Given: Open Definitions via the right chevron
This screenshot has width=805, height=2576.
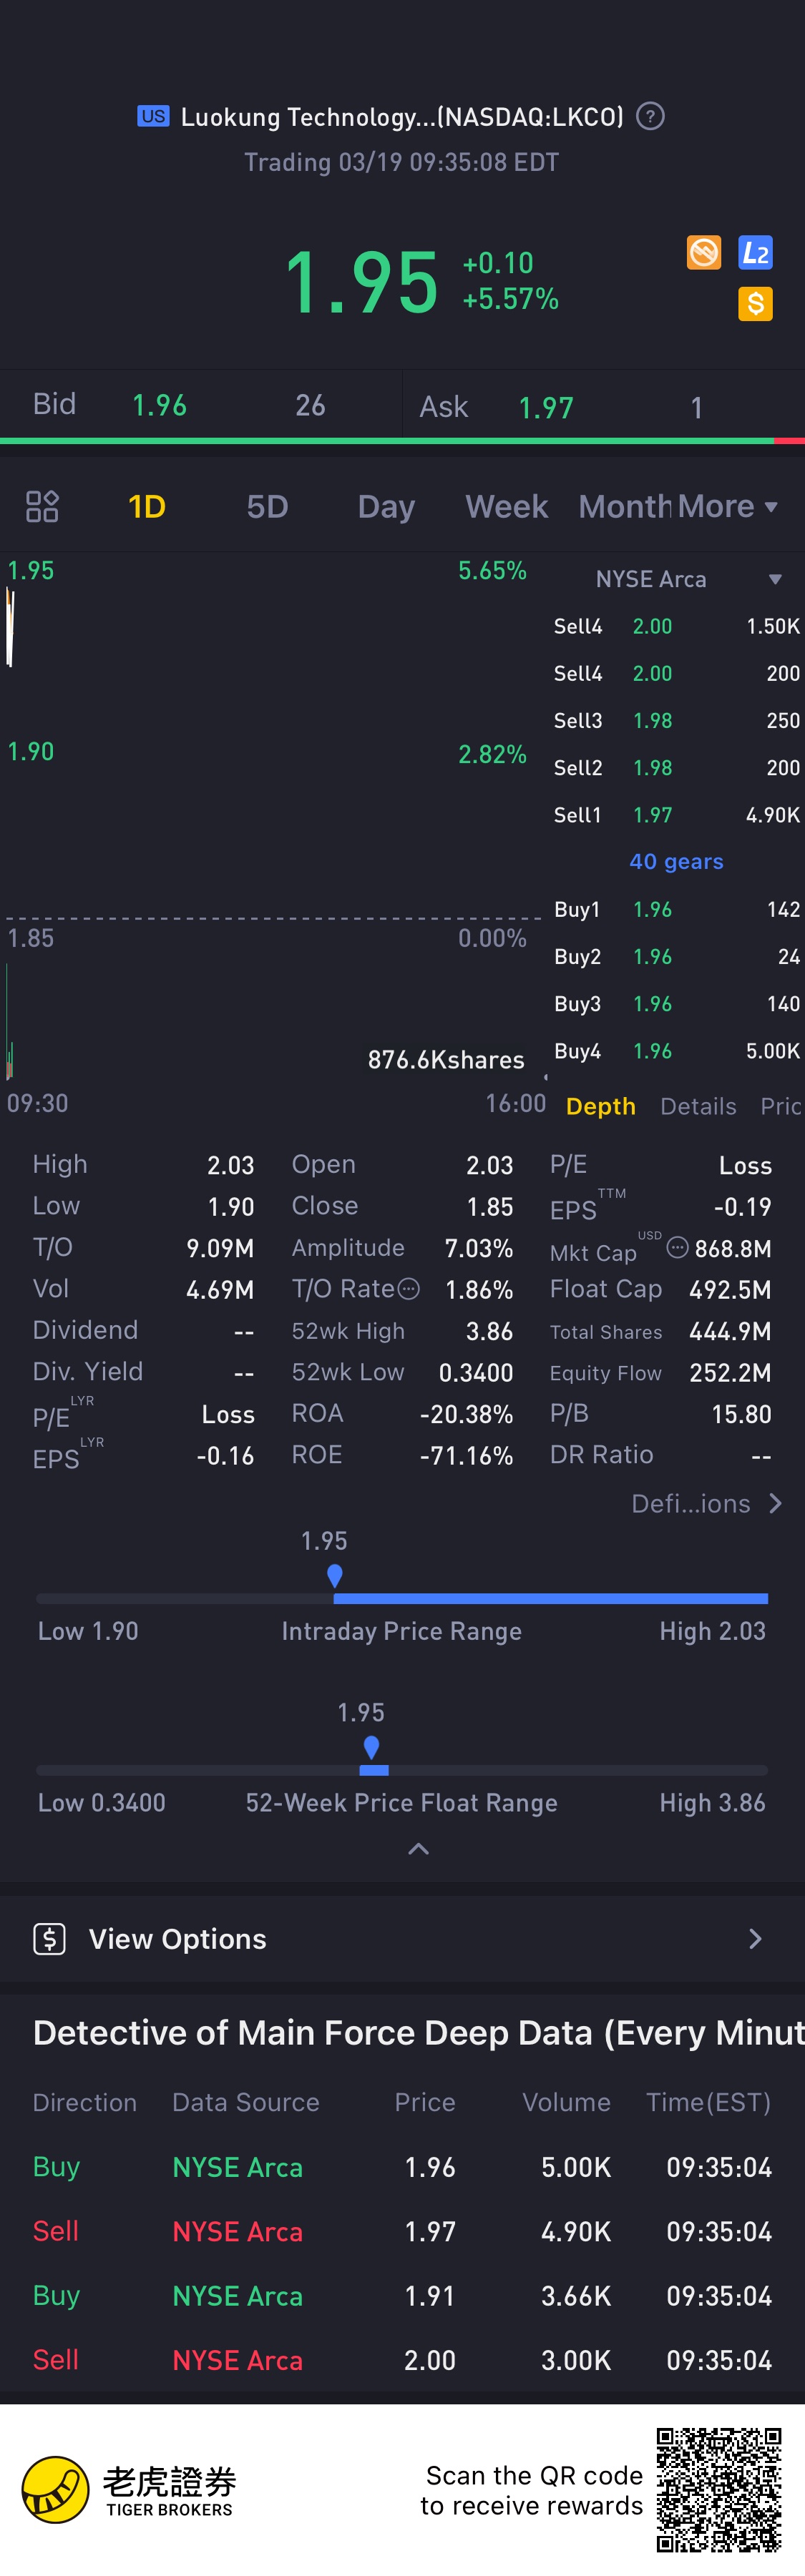Looking at the screenshot, I should [x=775, y=1503].
